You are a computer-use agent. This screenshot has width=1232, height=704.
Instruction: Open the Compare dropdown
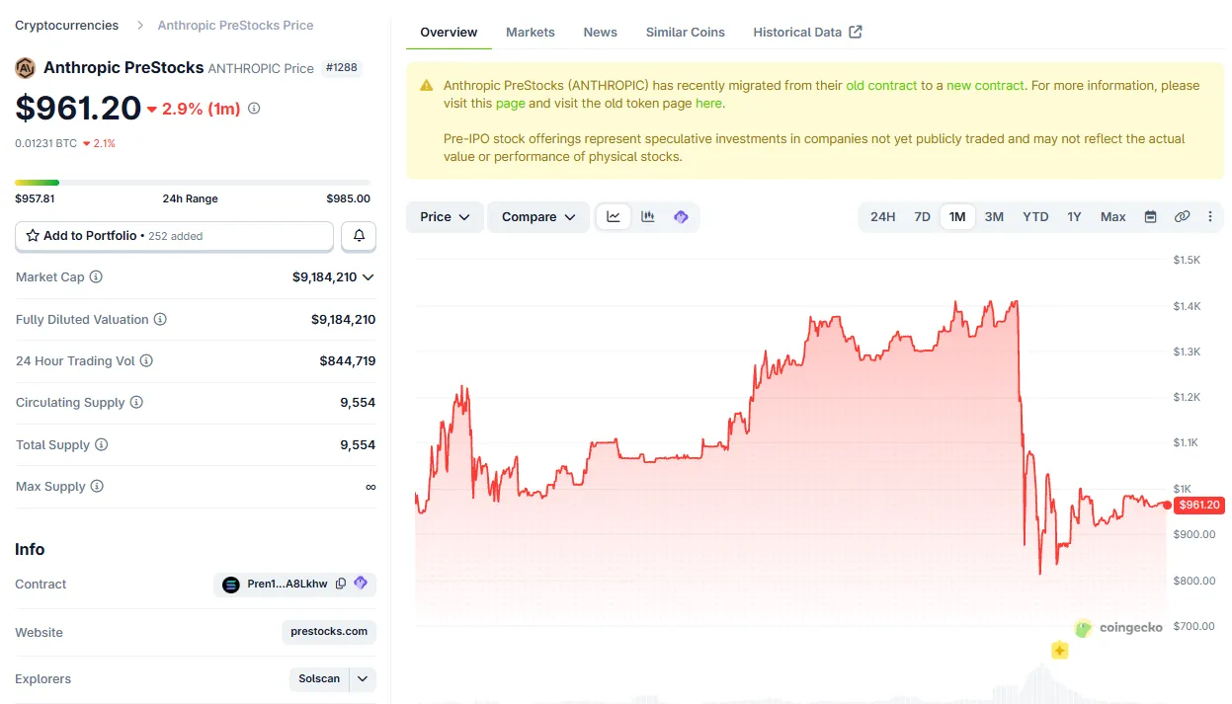point(538,217)
